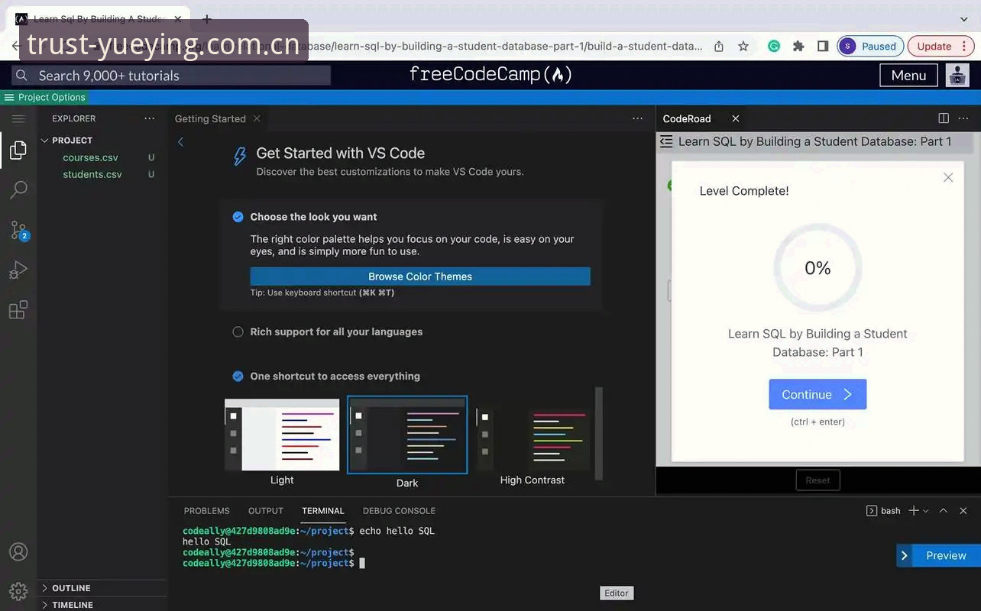This screenshot has width=981, height=611.
Task: Select the bash terminal instance
Action: (883, 510)
